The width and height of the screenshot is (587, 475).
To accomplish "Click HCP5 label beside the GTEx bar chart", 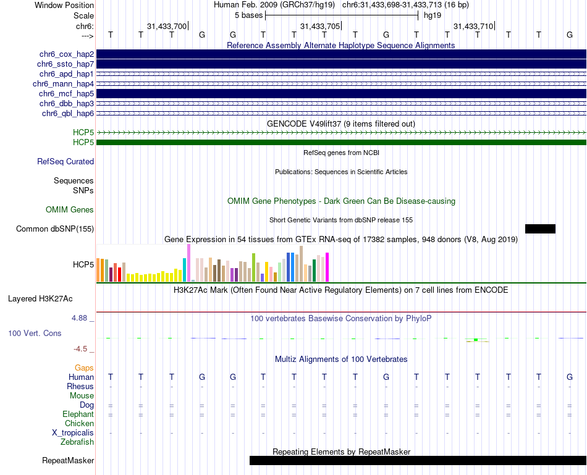I will coord(83,264).
